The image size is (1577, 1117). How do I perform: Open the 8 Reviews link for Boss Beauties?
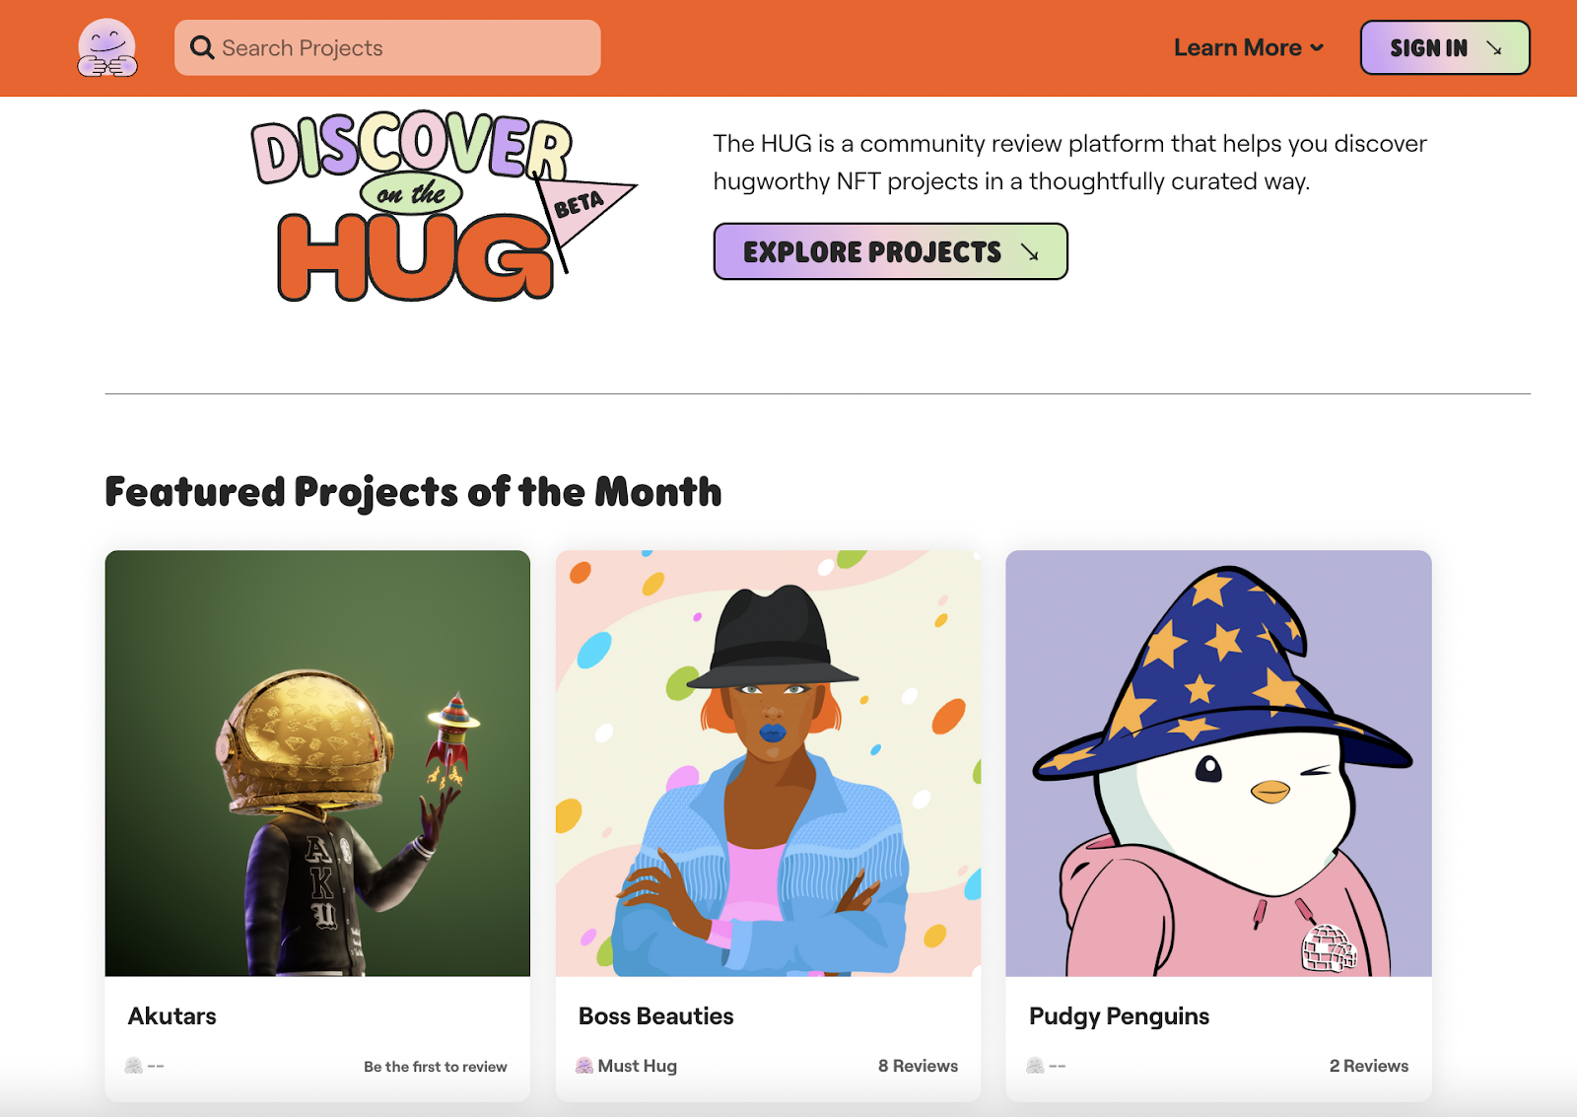[x=918, y=1066]
